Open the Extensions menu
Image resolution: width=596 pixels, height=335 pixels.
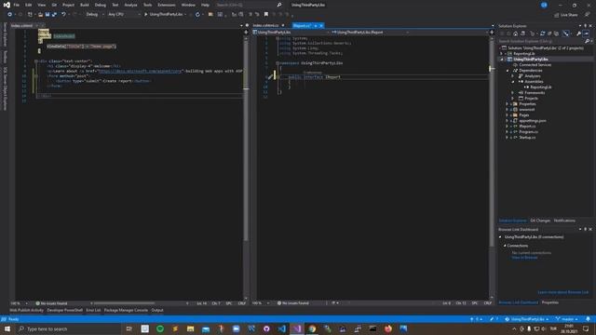point(167,5)
